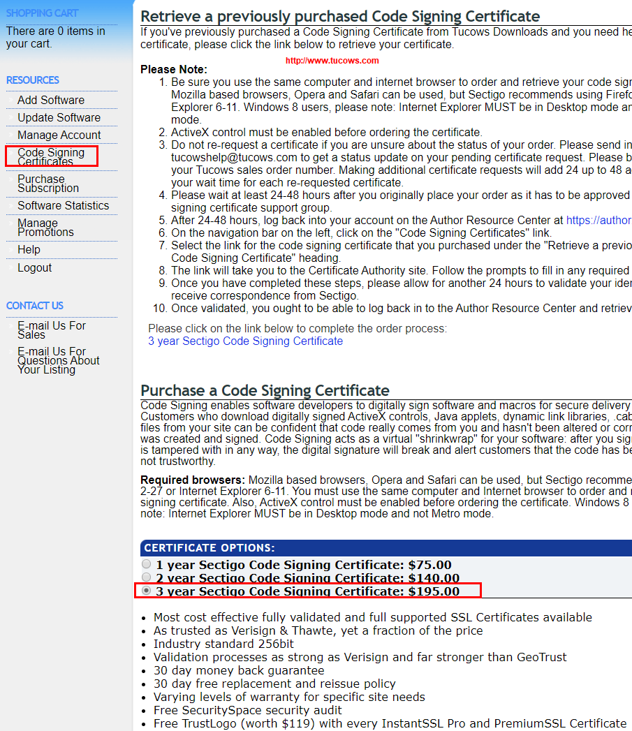This screenshot has width=632, height=731.
Task: Click E-mail Us For Sales
Action: coord(52,330)
